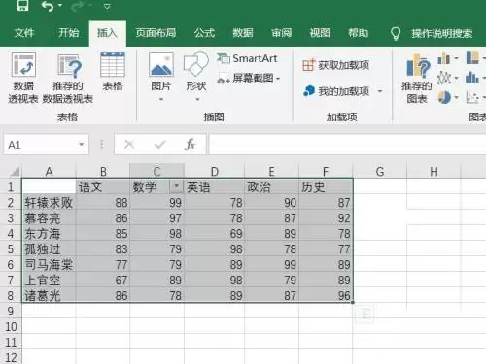Screen dimensions: 486x364
Task: Click the Pictures (图片) icon
Action: coord(161,65)
